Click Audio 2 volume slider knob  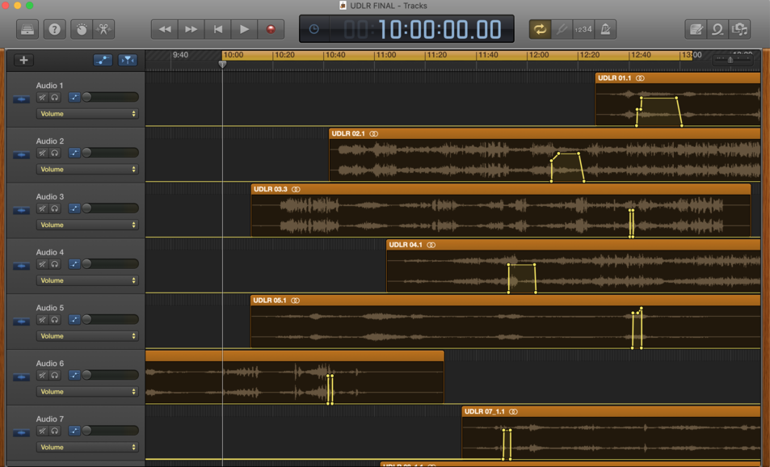tap(86, 153)
